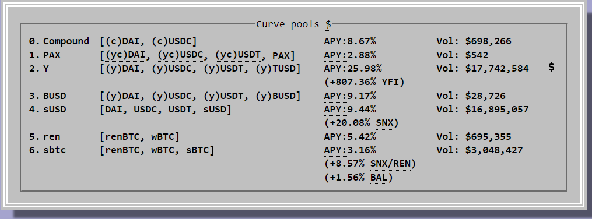592x219 pixels.
Task: Click the sbtc volume $3,048,427
Action: pos(494,150)
